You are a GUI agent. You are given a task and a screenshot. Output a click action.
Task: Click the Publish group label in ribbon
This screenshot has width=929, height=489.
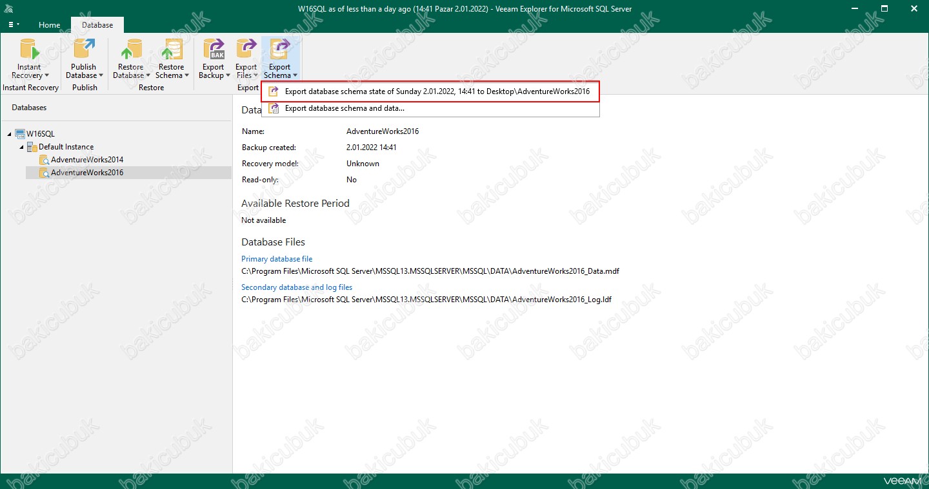(85, 88)
